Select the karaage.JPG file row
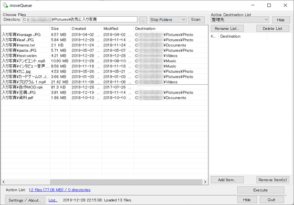The image size is (294, 205). coord(104,35)
